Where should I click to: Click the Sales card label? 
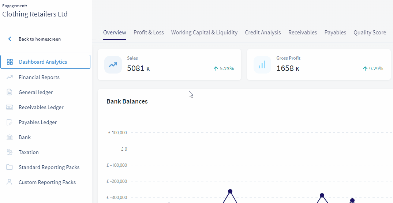(x=132, y=58)
